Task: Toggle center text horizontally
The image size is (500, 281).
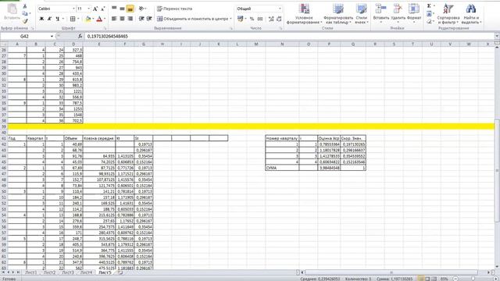Action: [122, 19]
